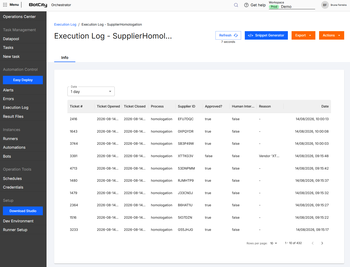Open the Export dropdown
The image size is (350, 267).
pos(303,35)
